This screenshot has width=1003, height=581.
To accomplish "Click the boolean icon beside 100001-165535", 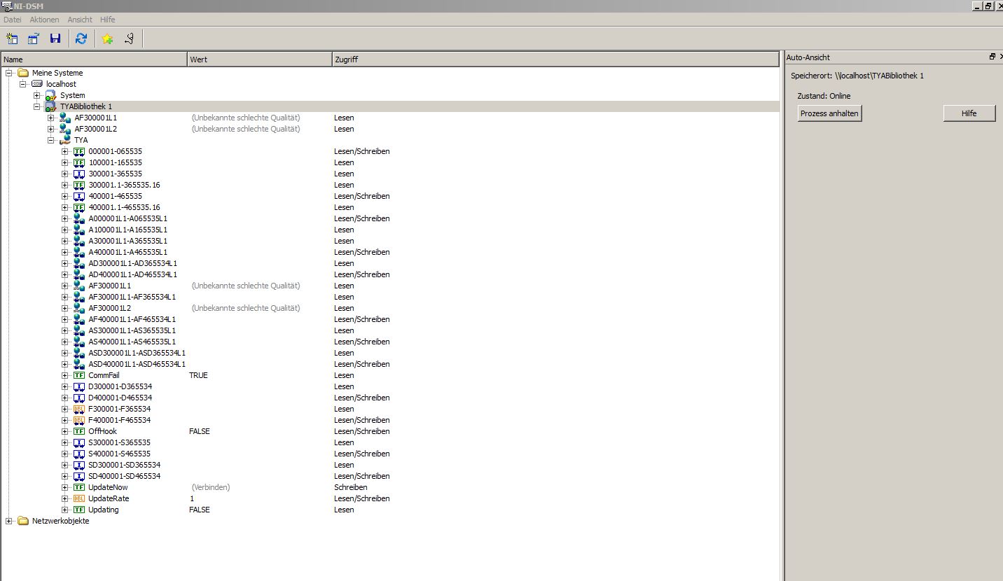I will coord(79,162).
